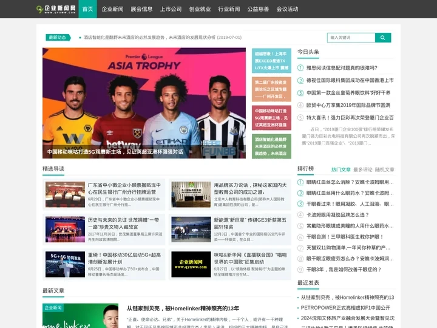Select the red slide card 中国移动咪咕打造5G
The height and width of the screenshot is (328, 437).
coord(271,118)
